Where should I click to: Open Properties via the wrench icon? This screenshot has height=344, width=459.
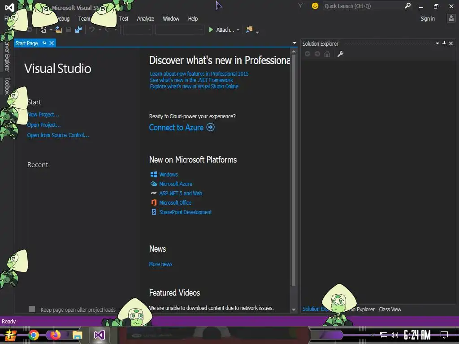[341, 54]
